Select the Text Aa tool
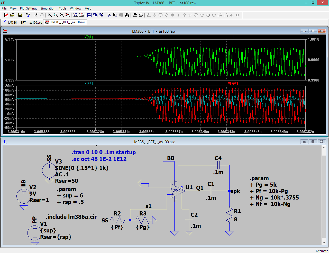This screenshot has width=329, height=253. pyautogui.click(x=232, y=15)
